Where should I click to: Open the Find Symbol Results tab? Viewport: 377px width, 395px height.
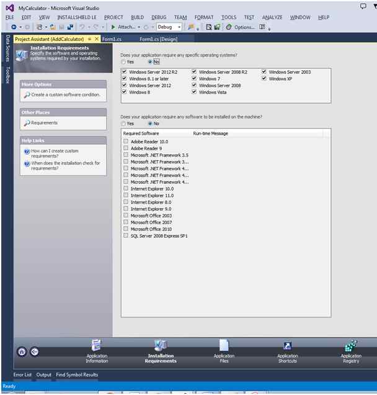pyautogui.click(x=77, y=375)
